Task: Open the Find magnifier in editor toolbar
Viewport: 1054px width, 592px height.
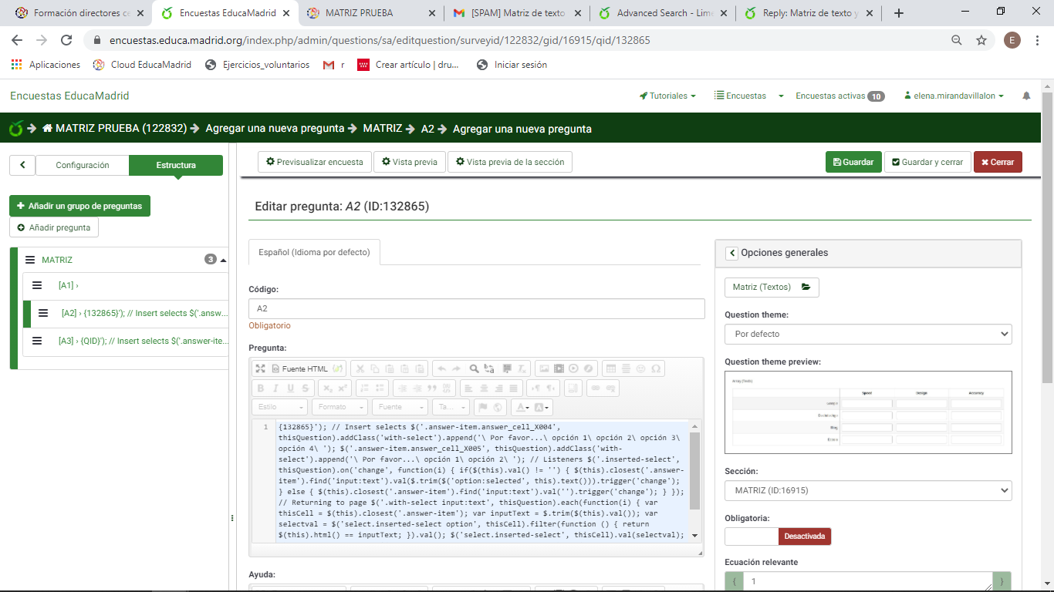Action: coord(474,368)
